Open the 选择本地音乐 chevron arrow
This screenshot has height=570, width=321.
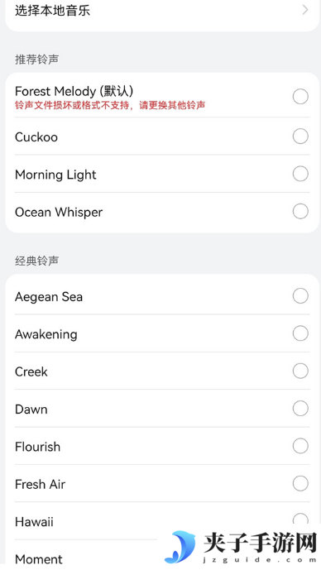click(305, 10)
